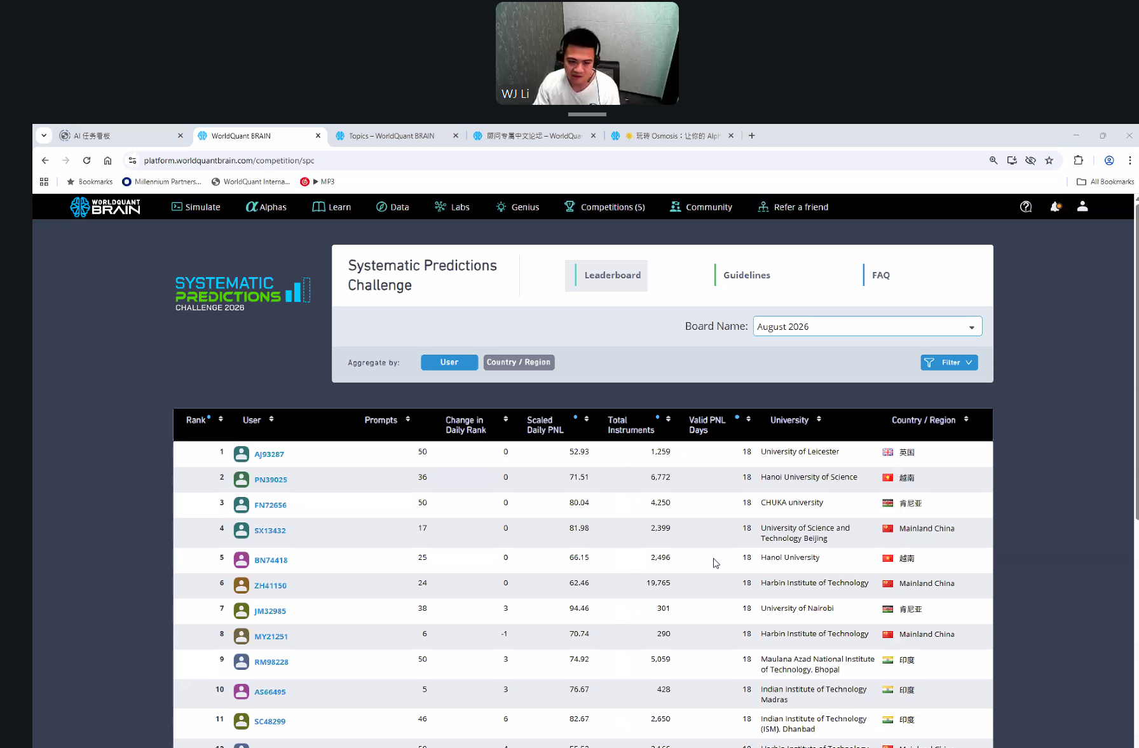1139x748 pixels.
Task: Open the Refer a friend link
Action: [793, 207]
